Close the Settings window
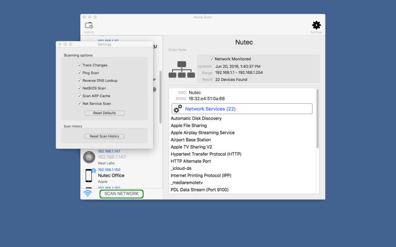This screenshot has height=247, width=396. (x=59, y=44)
